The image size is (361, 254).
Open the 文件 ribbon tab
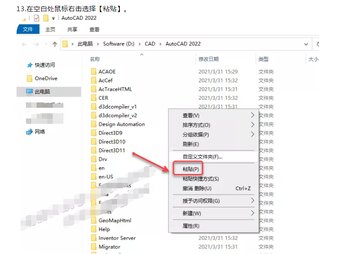[28, 29]
